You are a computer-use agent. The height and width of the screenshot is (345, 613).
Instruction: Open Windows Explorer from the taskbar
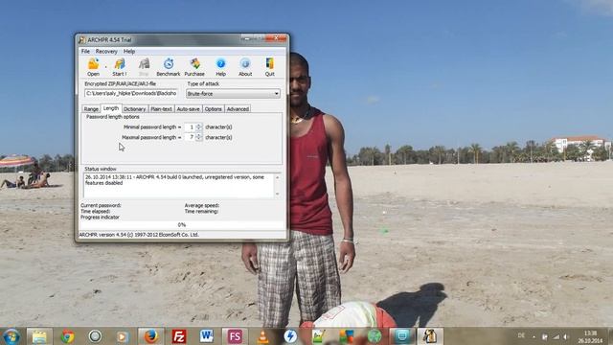pyautogui.click(x=39, y=336)
